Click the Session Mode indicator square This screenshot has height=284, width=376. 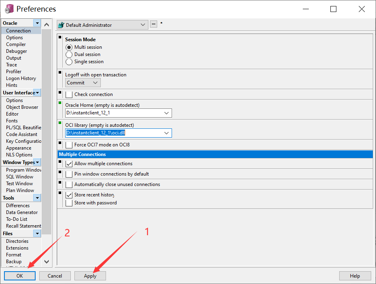pyautogui.click(x=60, y=37)
